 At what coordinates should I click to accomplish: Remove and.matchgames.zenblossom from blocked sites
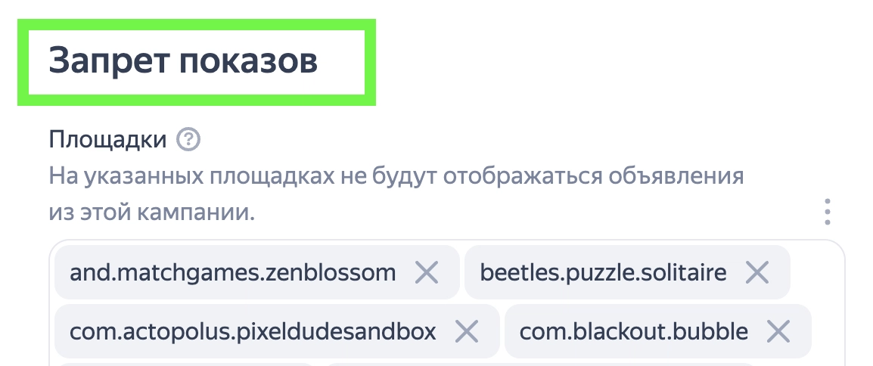(427, 272)
